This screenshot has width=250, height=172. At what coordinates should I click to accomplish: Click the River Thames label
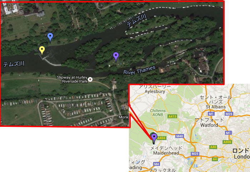pos(139,70)
